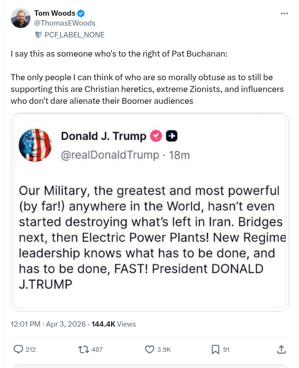Screen dimensions: 299x368
Task: Click the post text mentioning Pat Buchanan
Action: tap(119, 54)
